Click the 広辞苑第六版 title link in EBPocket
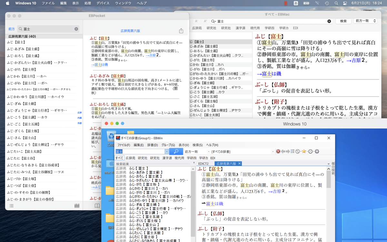 pos(130,31)
